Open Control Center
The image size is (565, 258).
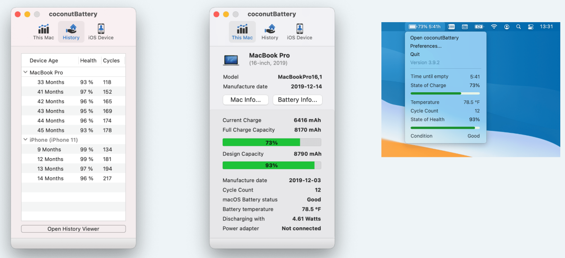[x=531, y=27]
